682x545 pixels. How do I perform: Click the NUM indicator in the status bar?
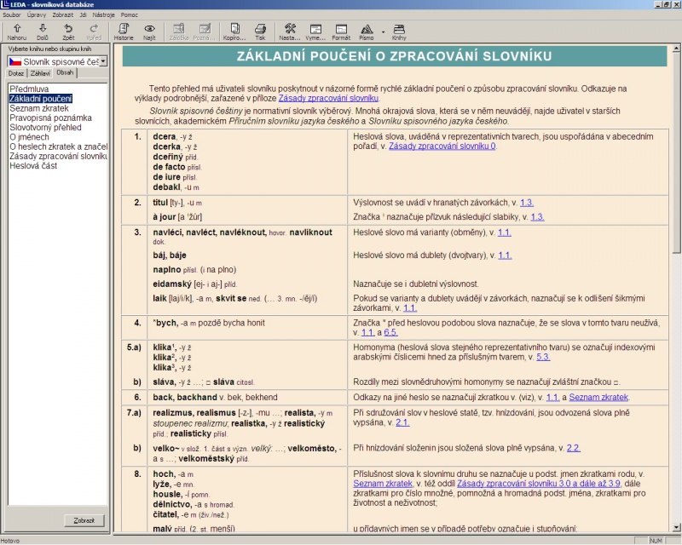656,541
